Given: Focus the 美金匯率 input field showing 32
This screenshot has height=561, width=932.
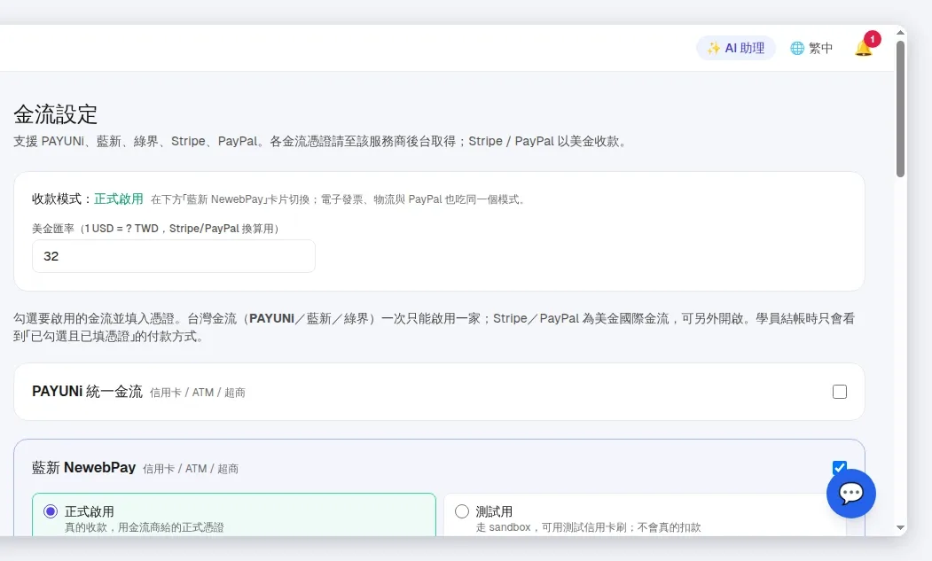Looking at the screenshot, I should point(174,256).
